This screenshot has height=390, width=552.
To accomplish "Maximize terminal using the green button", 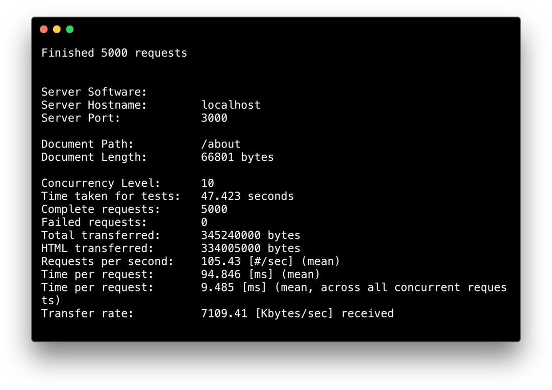I will (x=70, y=29).
